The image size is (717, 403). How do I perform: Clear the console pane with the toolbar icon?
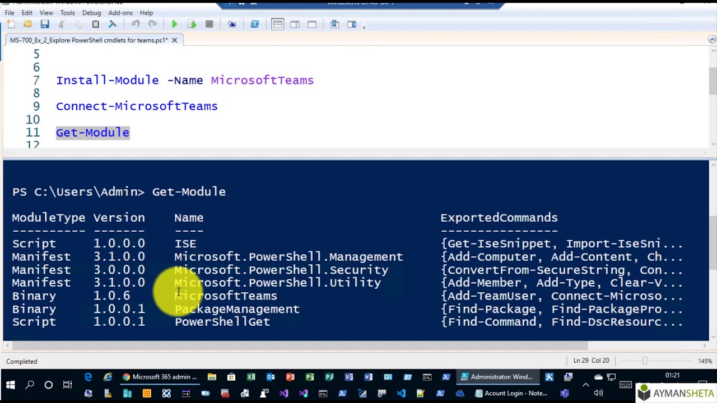pyautogui.click(x=113, y=24)
